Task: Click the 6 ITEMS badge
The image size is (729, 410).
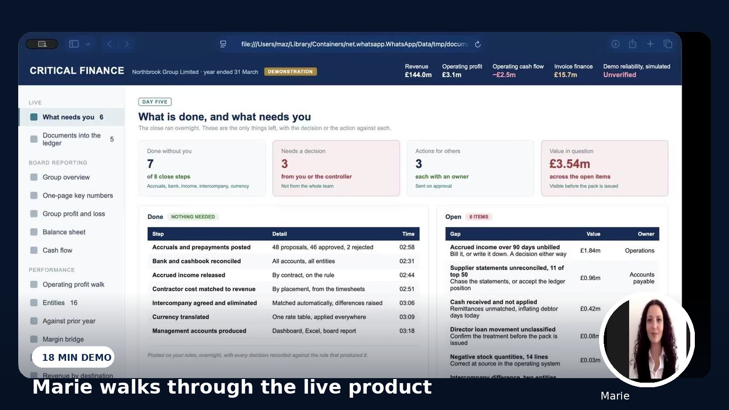Action: [x=479, y=217]
